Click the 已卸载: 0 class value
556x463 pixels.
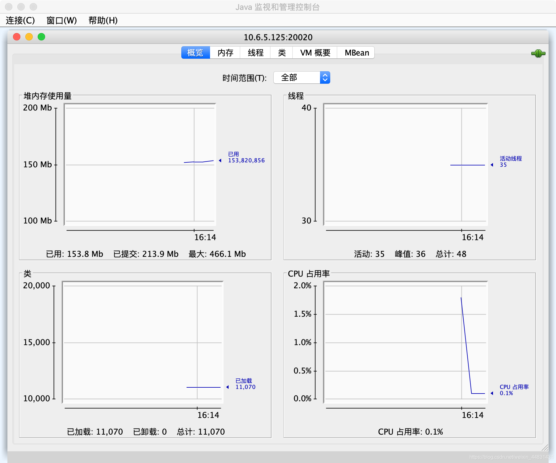click(150, 432)
